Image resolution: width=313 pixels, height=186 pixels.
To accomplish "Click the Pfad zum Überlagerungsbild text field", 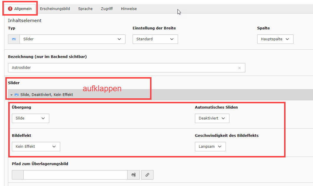I will pos(75,175).
